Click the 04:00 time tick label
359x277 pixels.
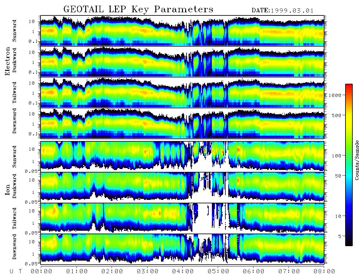pyautogui.click(x=183, y=271)
